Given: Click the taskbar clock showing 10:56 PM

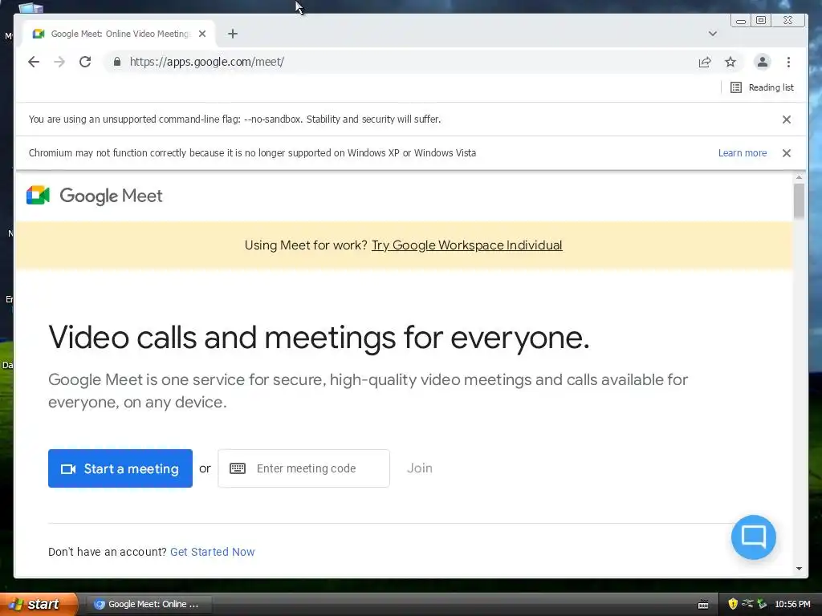Looking at the screenshot, I should 792,604.
